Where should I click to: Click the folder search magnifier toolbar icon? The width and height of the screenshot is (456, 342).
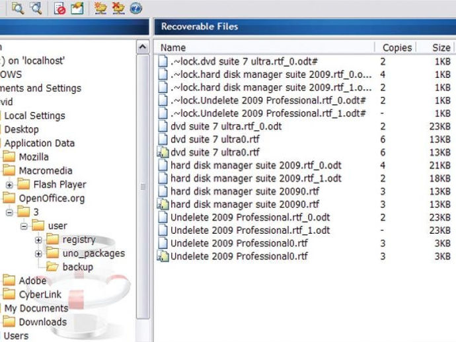coord(17,8)
